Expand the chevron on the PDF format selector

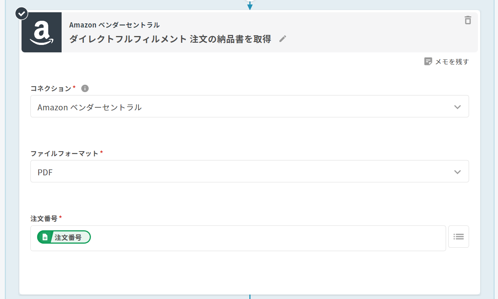click(457, 172)
